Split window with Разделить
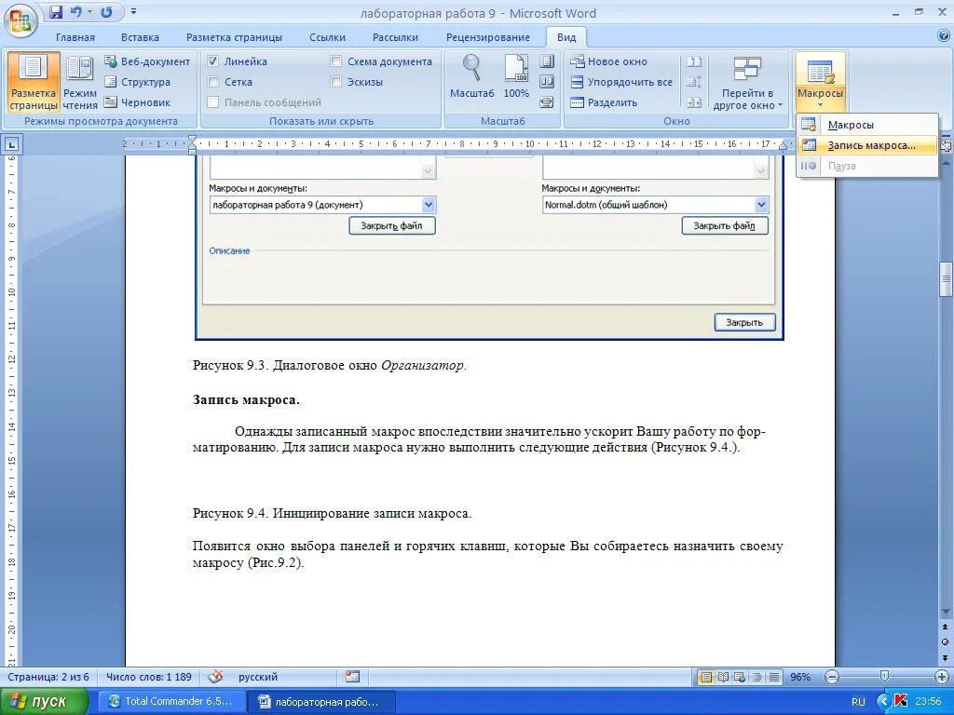The height and width of the screenshot is (715, 954). point(604,102)
